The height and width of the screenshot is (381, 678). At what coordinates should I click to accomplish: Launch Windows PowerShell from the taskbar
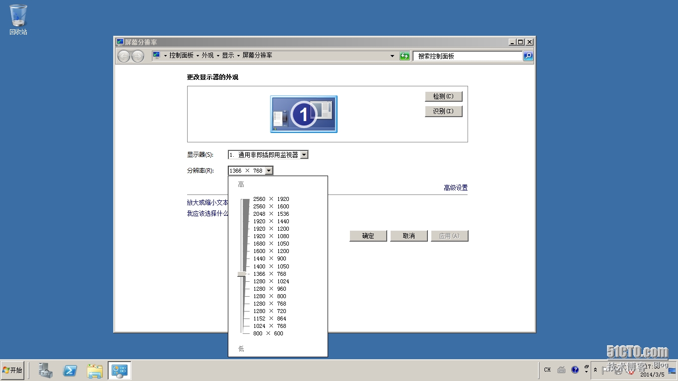70,370
